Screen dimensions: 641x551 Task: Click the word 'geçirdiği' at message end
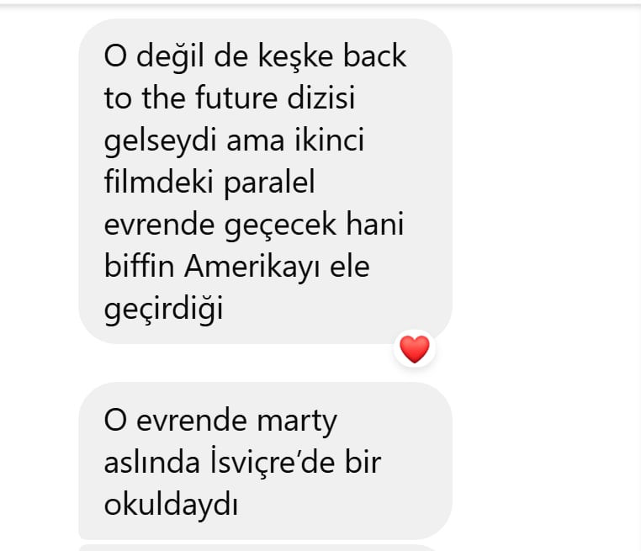(x=164, y=310)
